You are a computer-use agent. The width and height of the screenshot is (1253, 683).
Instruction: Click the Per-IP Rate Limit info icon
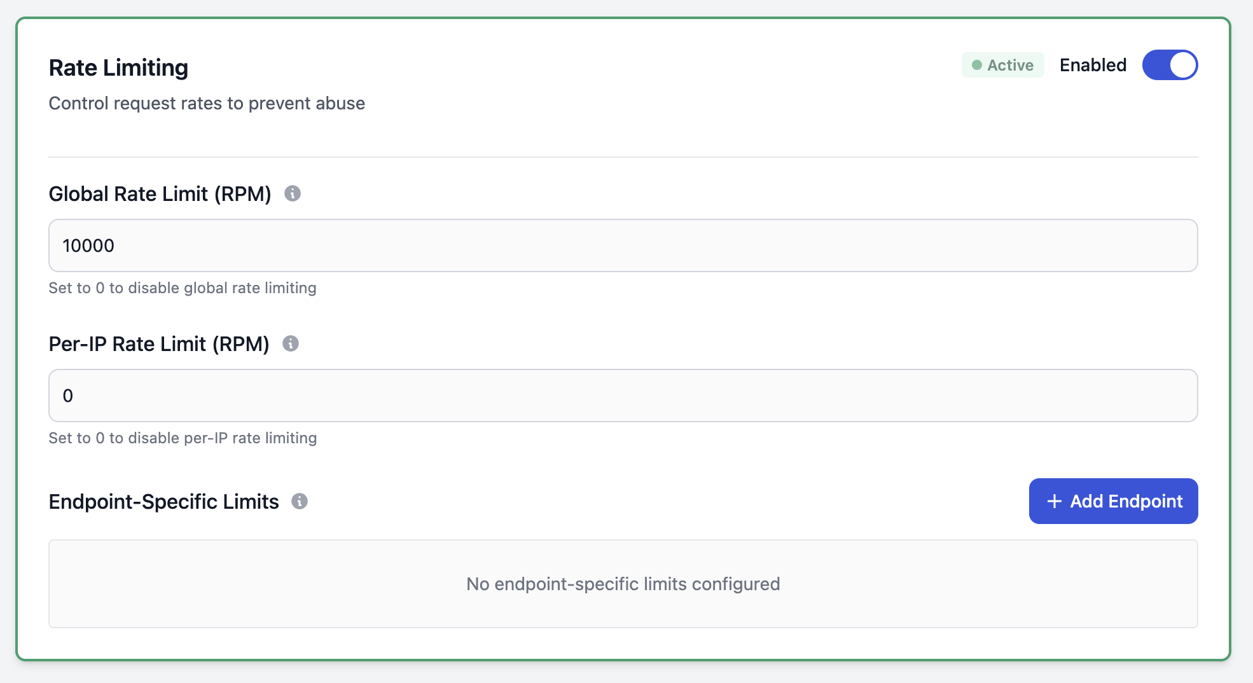click(291, 344)
